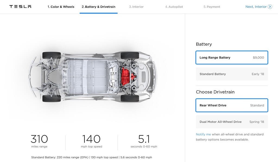Open the Color & Wheels step

pos(61,7)
